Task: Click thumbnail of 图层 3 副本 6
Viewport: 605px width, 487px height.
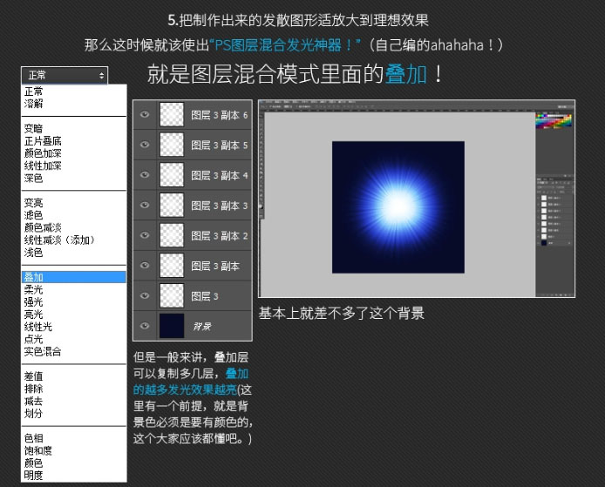Action: pos(172,114)
